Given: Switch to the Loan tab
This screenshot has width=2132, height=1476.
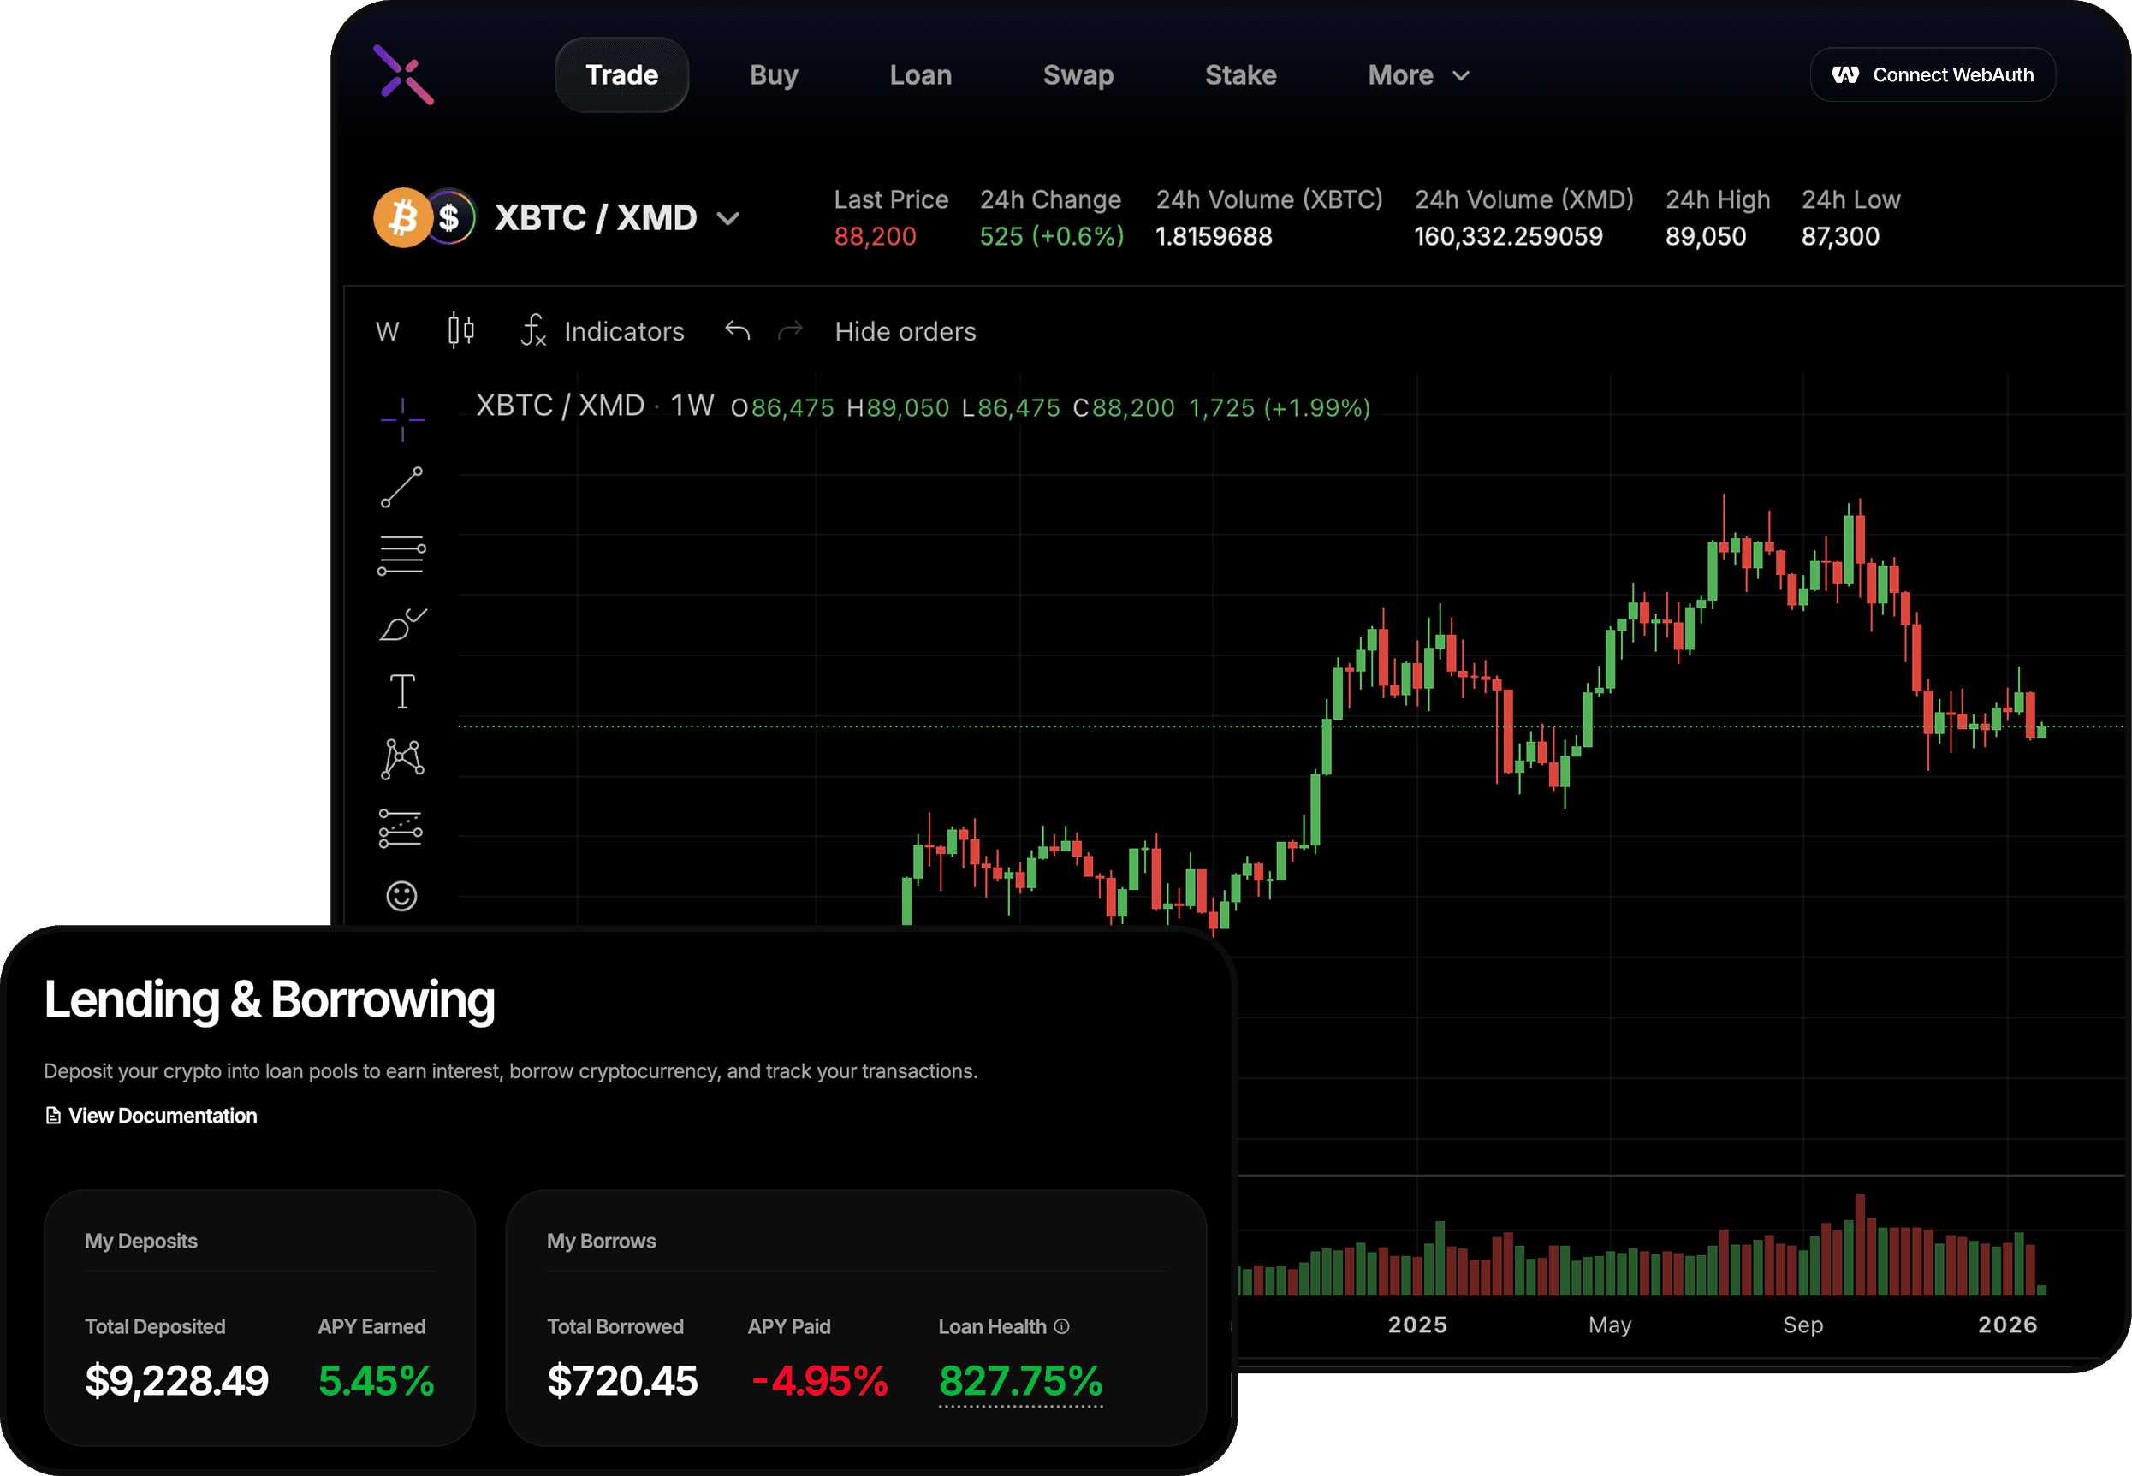Looking at the screenshot, I should (920, 75).
